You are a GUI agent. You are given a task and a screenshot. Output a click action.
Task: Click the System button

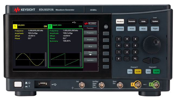(x=155, y=21)
